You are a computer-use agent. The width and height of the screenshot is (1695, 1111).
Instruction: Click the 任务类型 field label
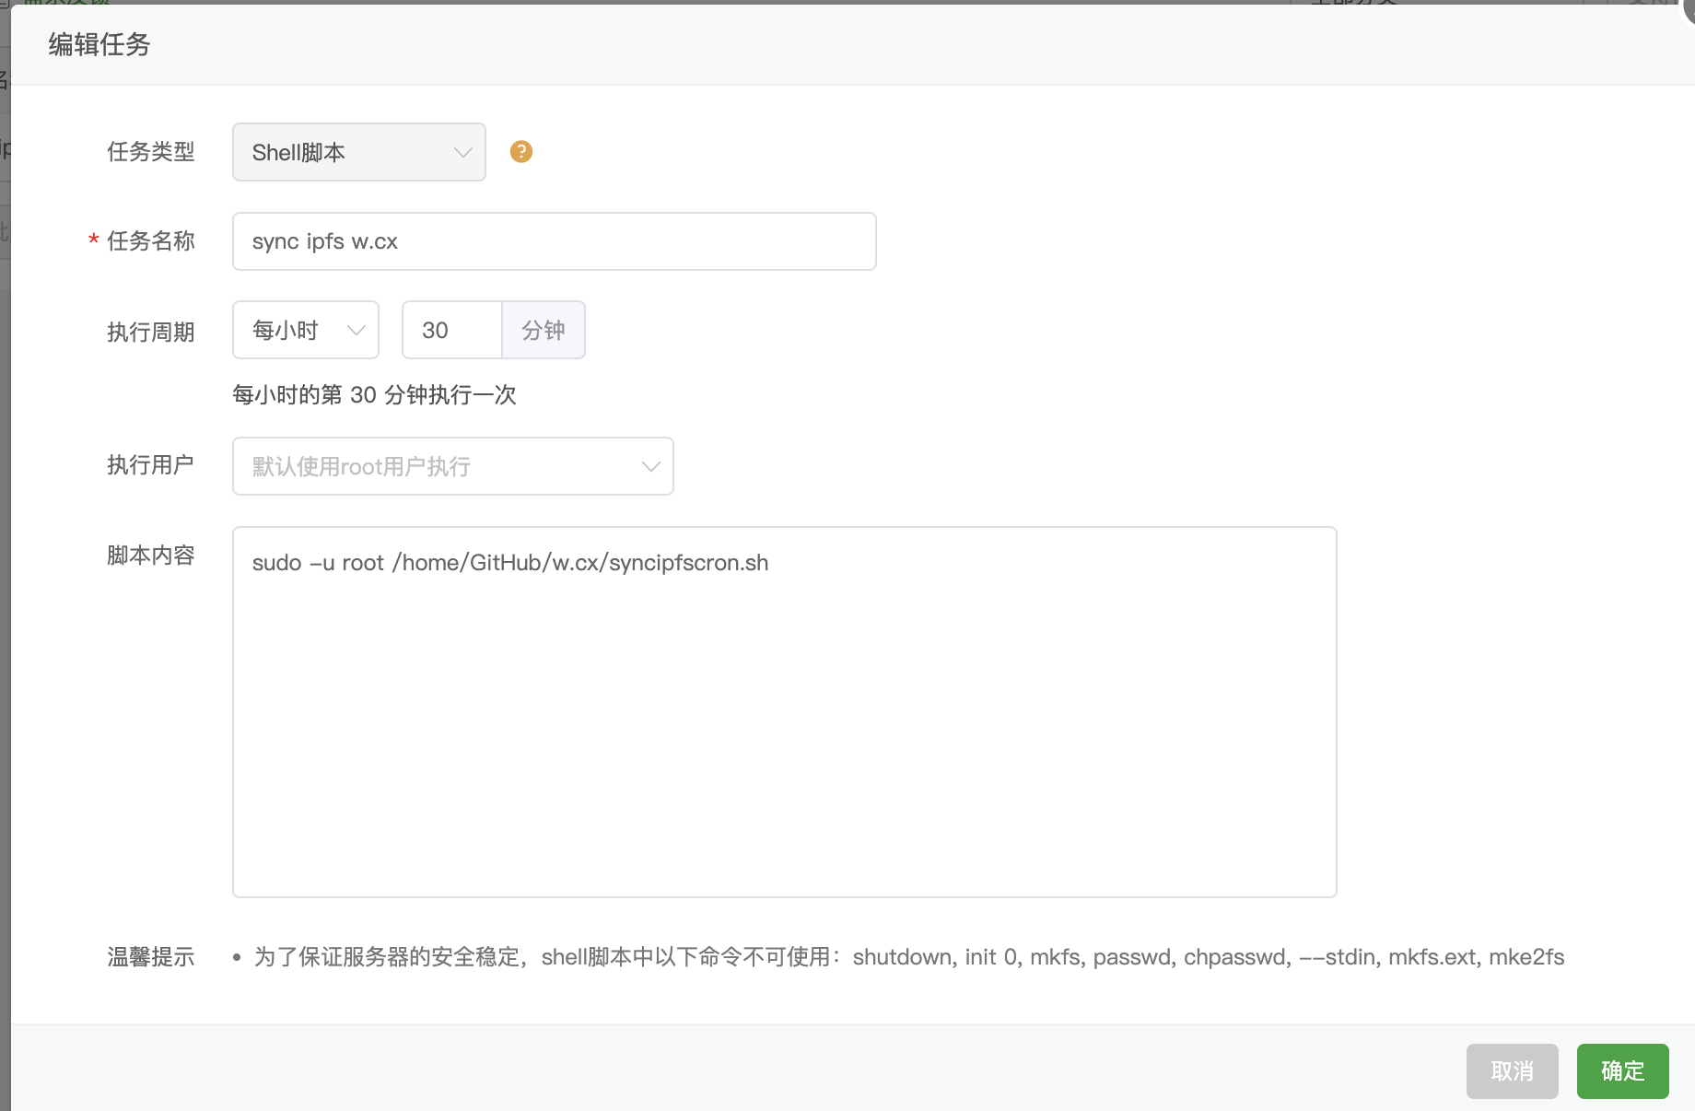(151, 152)
